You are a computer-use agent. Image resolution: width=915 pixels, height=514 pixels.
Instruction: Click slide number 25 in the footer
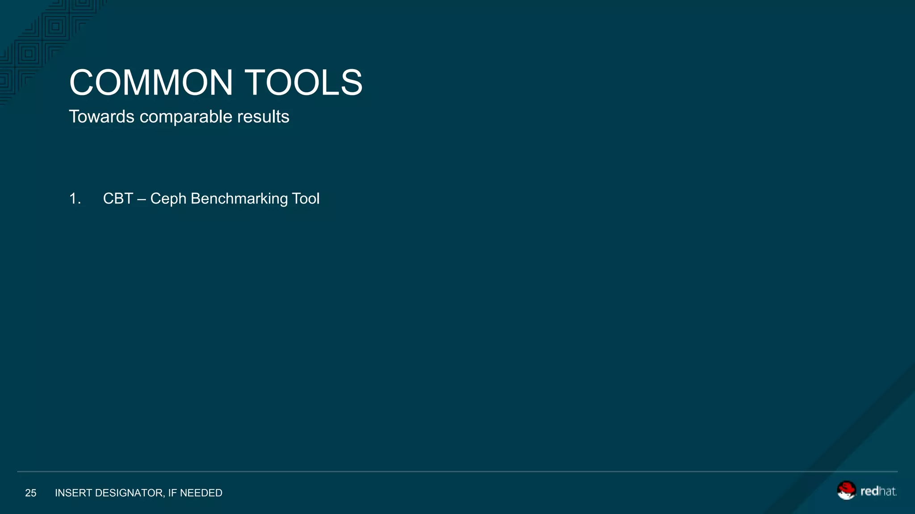tap(31, 493)
